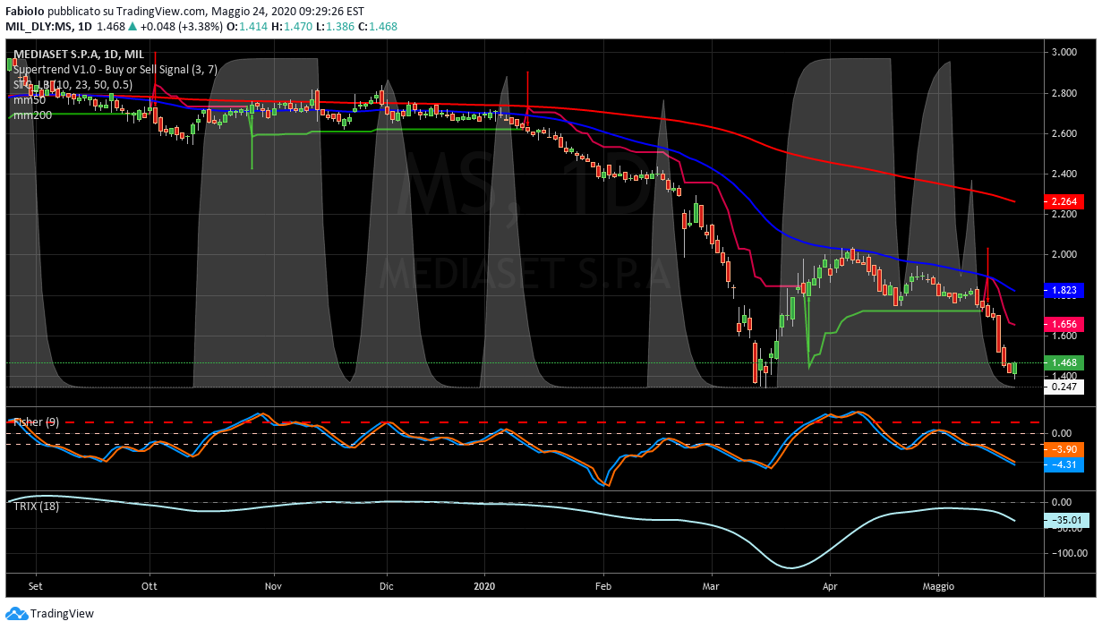Click the "2.200" price axis tick
This screenshot has height=630, width=1102.
1064,215
